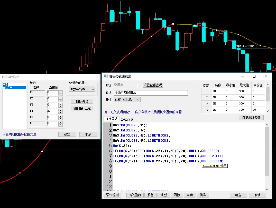Viewport: 276px width, 208px height.
Task: Click the 语法检测 syntax check button
Action: click(x=113, y=195)
